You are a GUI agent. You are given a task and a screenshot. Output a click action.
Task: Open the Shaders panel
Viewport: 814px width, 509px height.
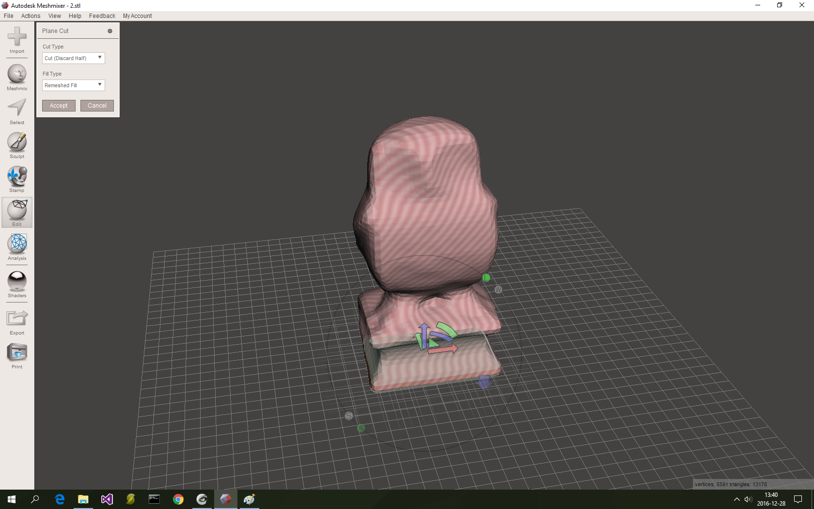(x=16, y=284)
